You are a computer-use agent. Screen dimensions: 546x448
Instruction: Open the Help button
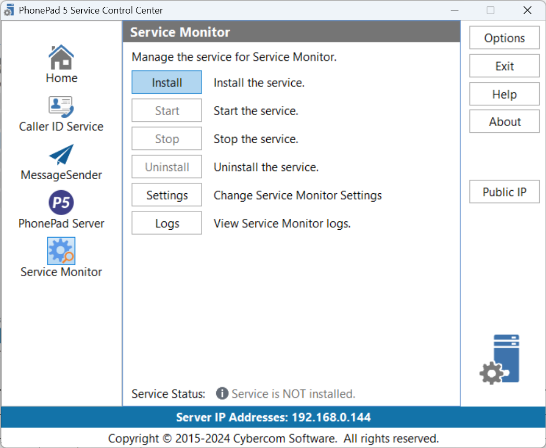504,94
